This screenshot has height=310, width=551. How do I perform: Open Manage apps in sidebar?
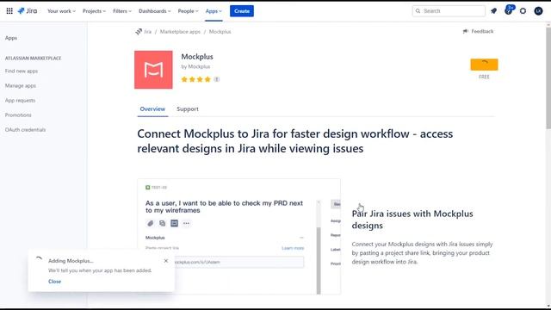coord(21,86)
